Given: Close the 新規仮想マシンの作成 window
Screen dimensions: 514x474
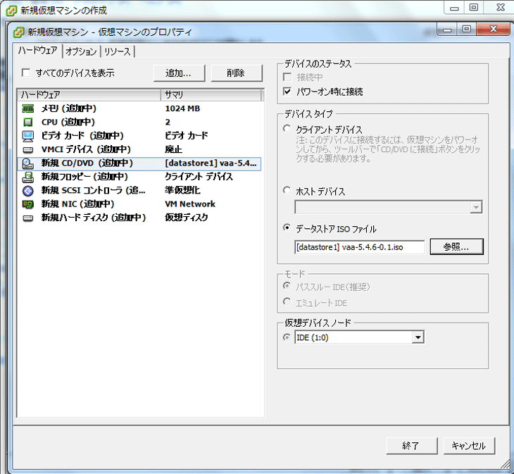Looking at the screenshot, I should point(500,8).
